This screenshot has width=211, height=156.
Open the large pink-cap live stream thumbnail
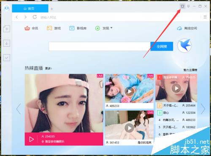64,103
